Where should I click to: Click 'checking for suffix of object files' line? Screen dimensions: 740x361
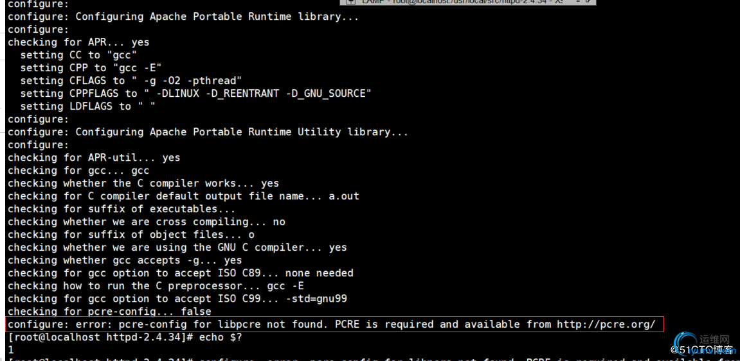[x=131, y=235]
